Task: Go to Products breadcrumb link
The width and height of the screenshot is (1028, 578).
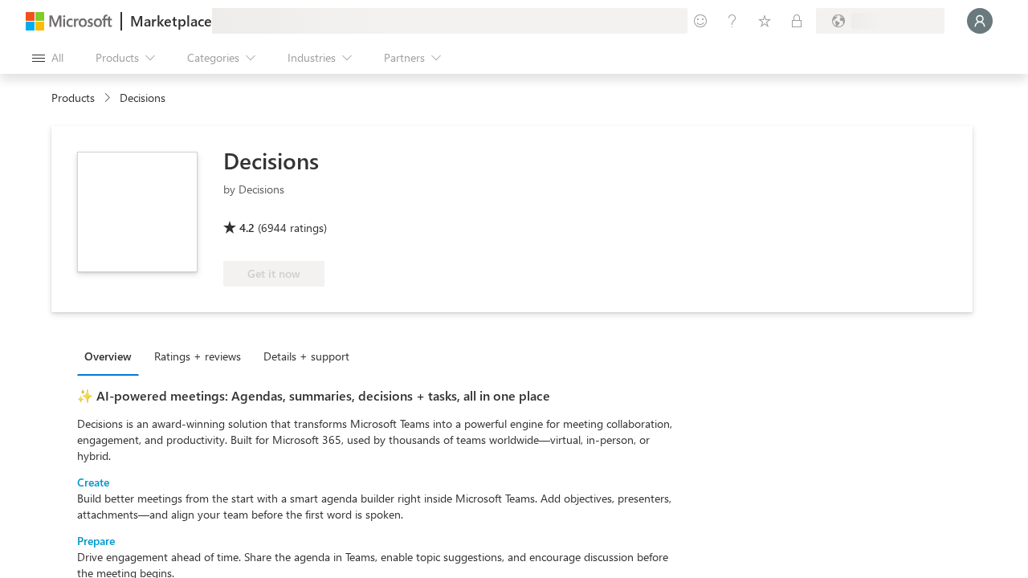Action: click(73, 98)
